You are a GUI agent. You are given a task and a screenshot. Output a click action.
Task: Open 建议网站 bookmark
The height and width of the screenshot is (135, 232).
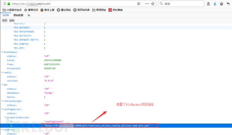click(x=64, y=10)
